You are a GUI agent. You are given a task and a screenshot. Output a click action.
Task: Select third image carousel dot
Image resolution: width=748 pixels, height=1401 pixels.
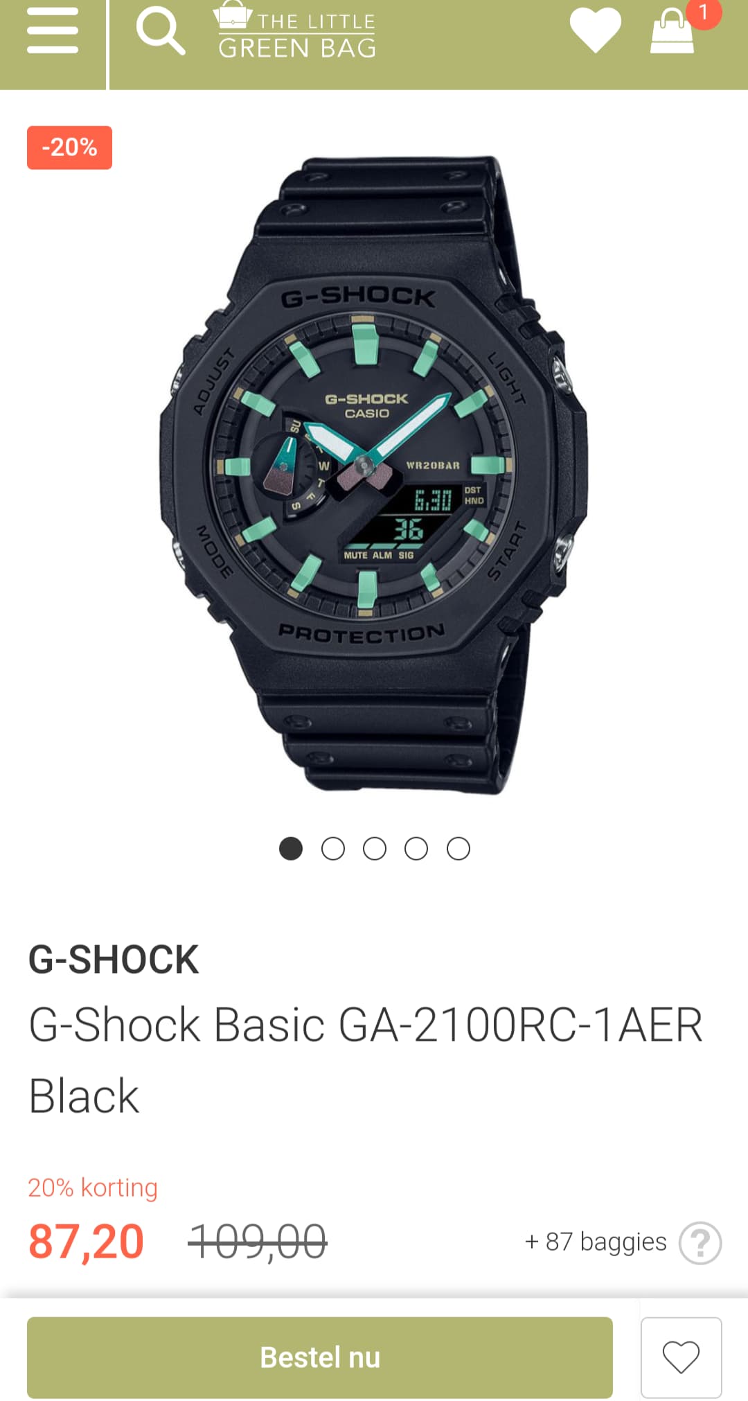375,849
